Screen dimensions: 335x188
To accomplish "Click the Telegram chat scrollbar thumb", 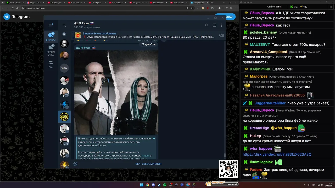I will click(225, 155).
